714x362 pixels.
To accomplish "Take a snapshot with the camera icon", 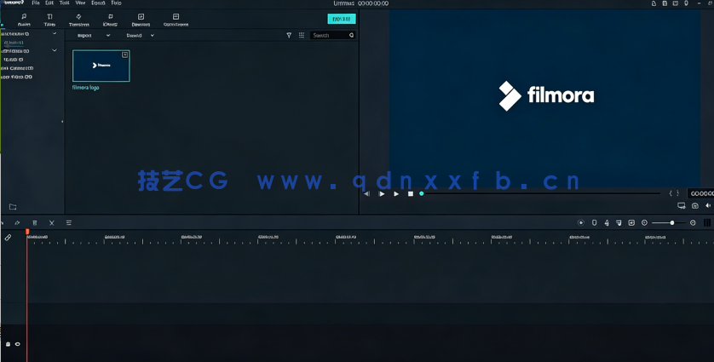I will (694, 206).
